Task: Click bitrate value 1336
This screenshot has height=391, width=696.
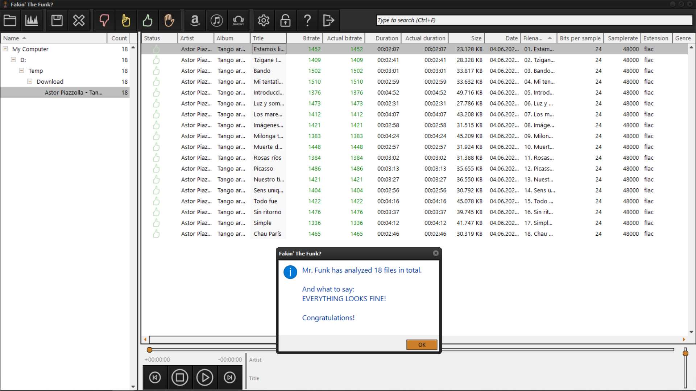Action: coord(314,223)
